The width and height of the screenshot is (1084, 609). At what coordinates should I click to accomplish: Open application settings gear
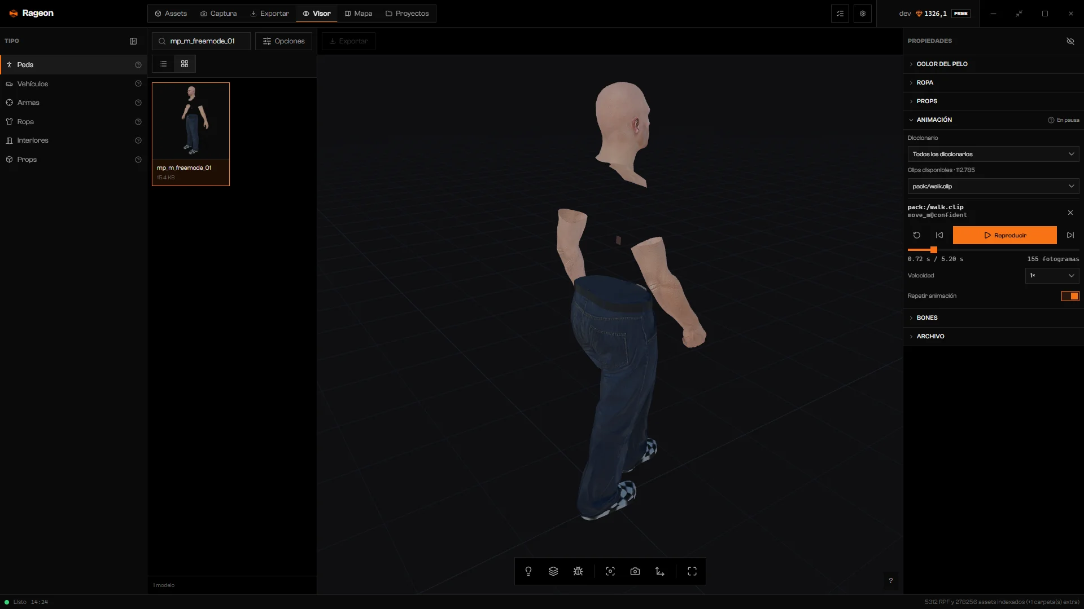pyautogui.click(x=863, y=14)
